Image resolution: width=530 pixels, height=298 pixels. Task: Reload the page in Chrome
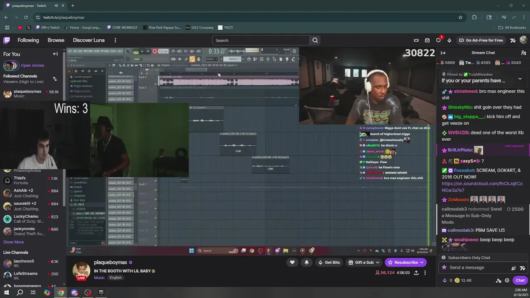(x=26, y=17)
